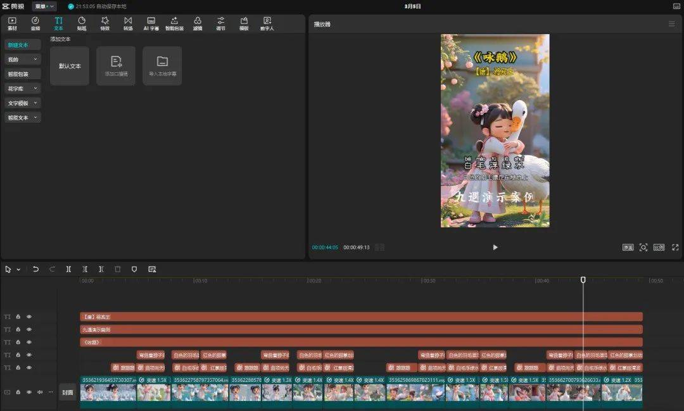Click the undo arrow in timeline toolbar
Screen dimensions: 684x411
(x=35, y=269)
